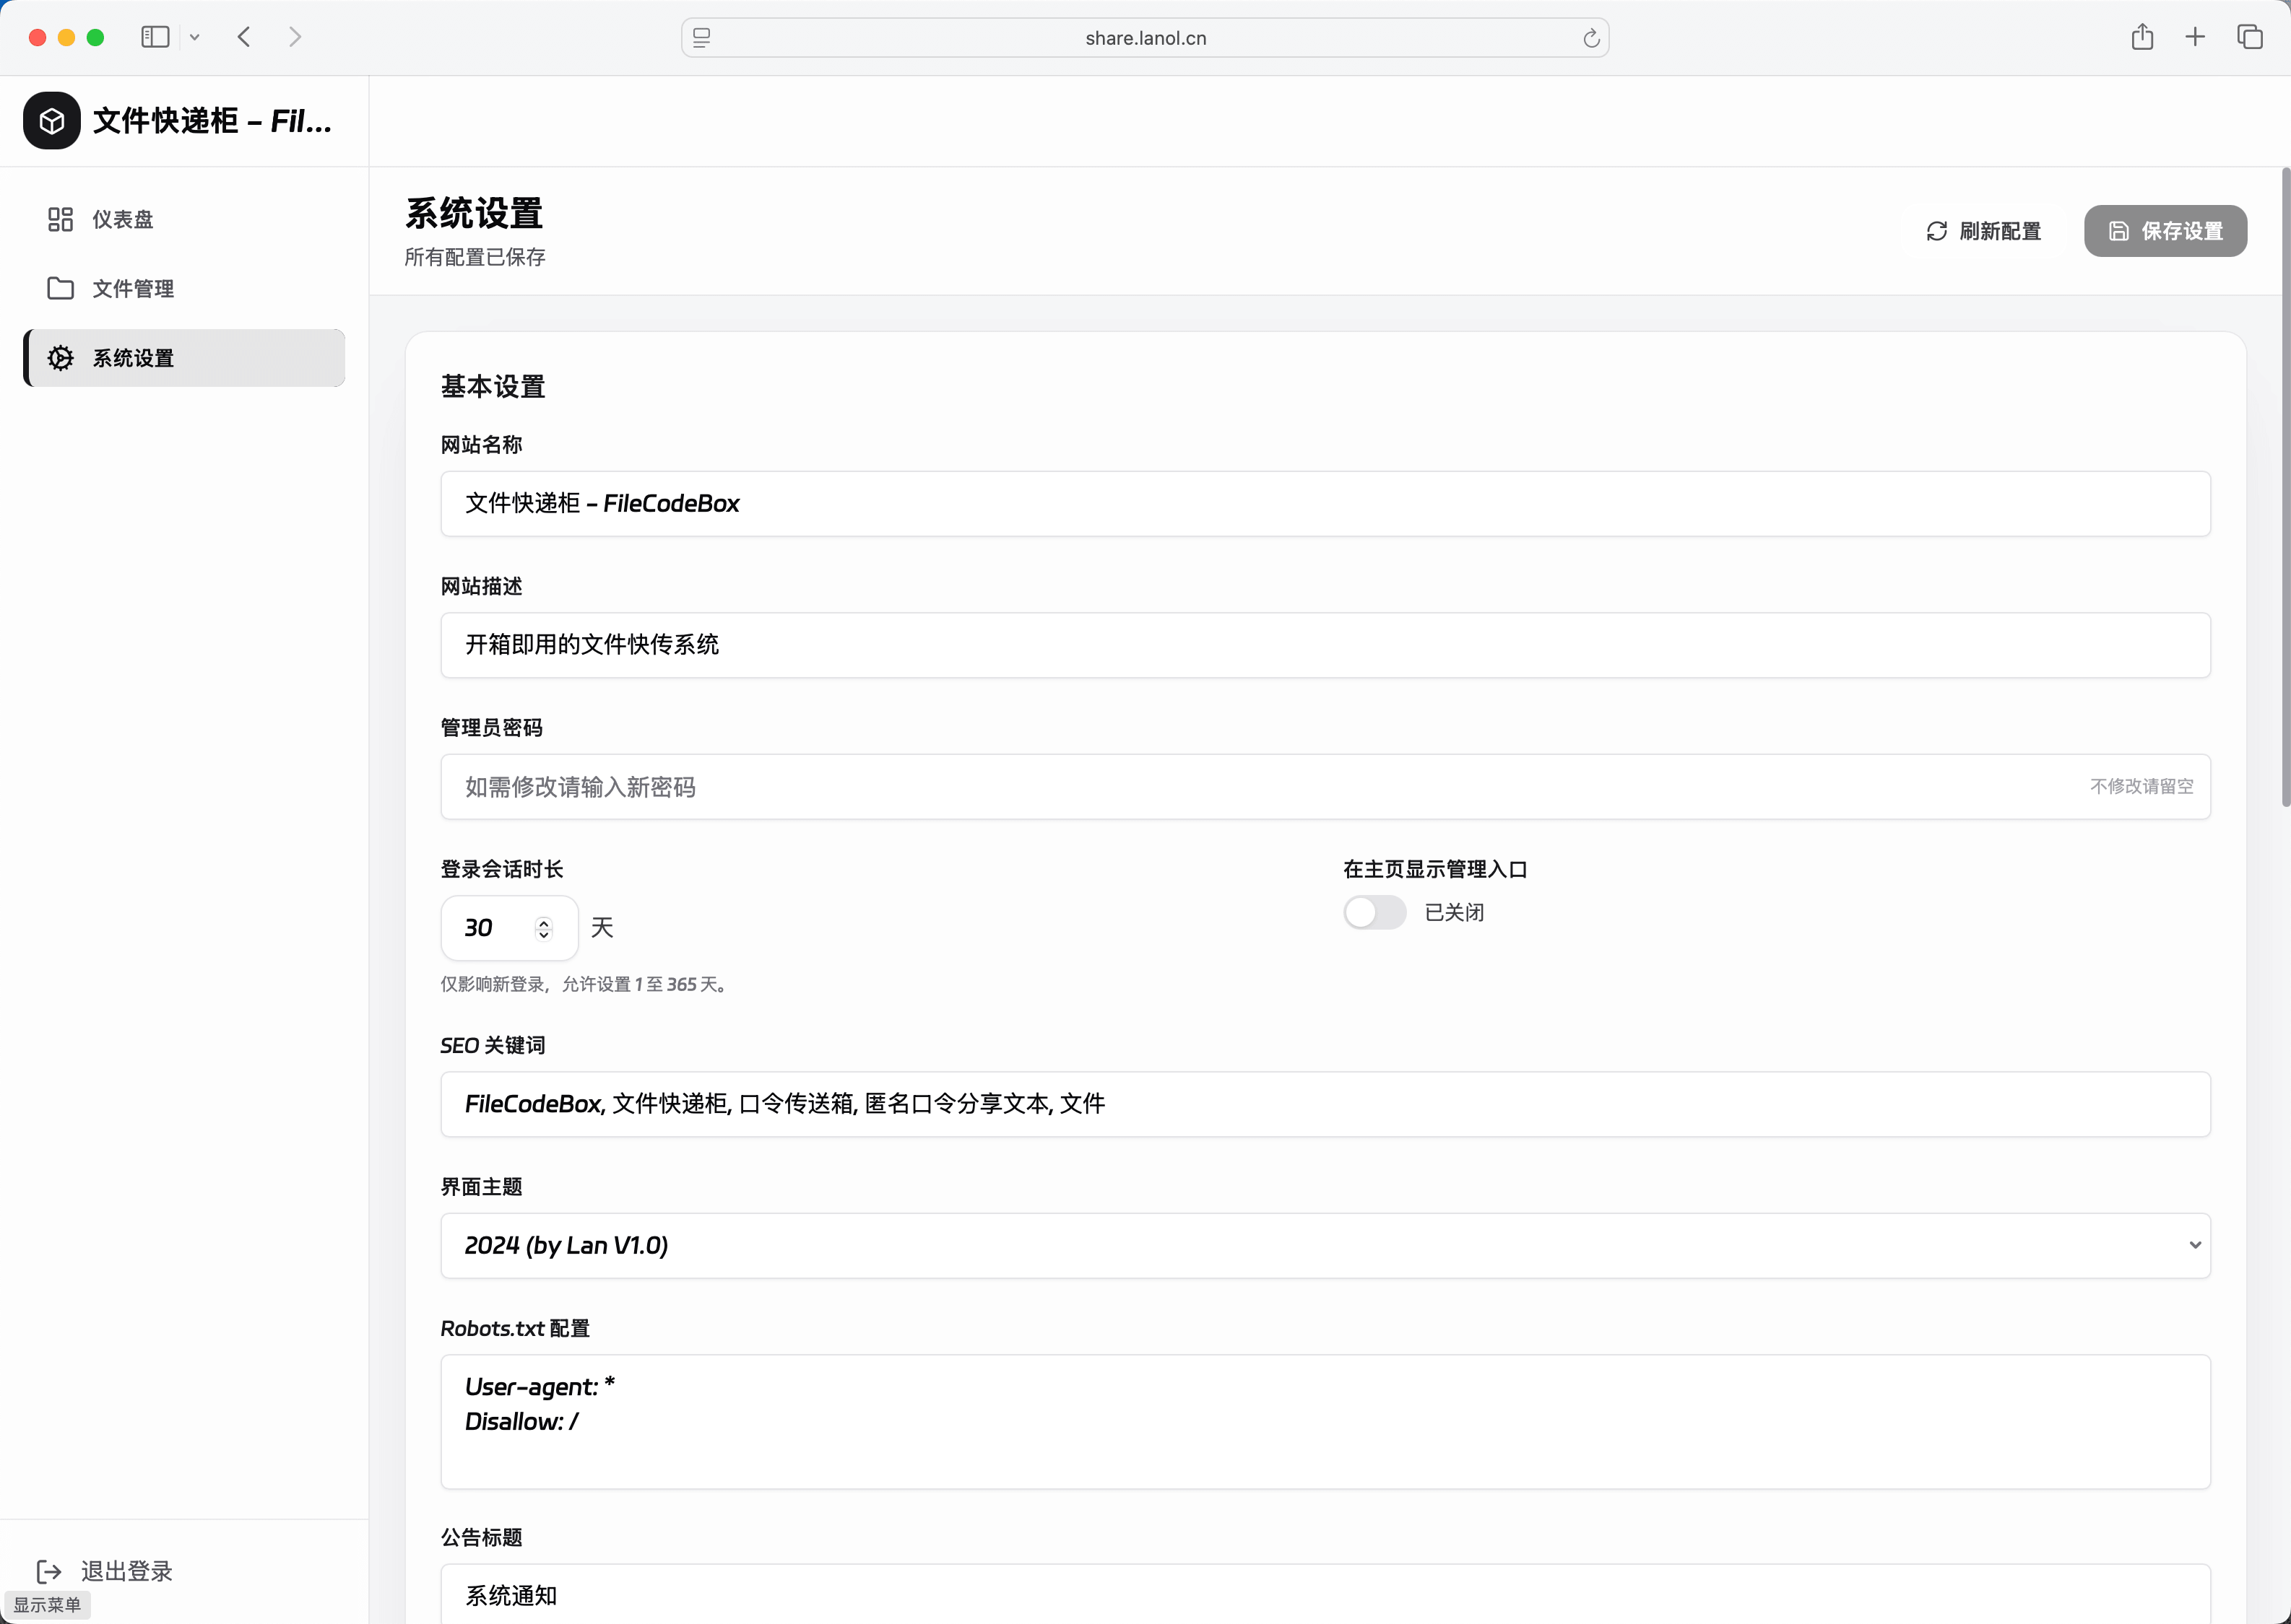Click the 退出登录 logout link
The width and height of the screenshot is (2291, 1624).
click(104, 1571)
